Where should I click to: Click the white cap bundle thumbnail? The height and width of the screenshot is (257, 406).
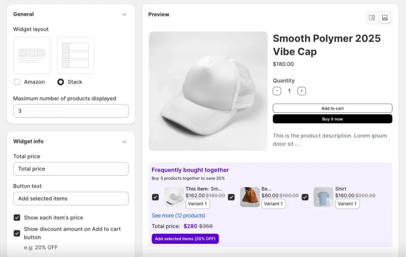tap(174, 197)
